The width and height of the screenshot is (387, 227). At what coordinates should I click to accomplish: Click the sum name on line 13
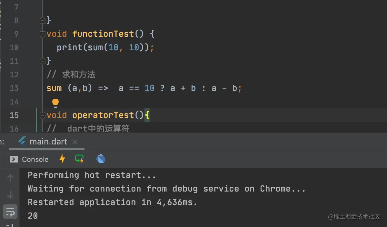tap(54, 88)
